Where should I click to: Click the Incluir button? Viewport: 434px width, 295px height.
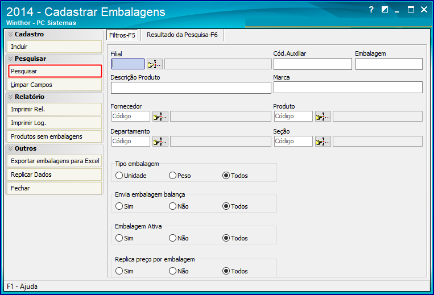pyautogui.click(x=55, y=47)
